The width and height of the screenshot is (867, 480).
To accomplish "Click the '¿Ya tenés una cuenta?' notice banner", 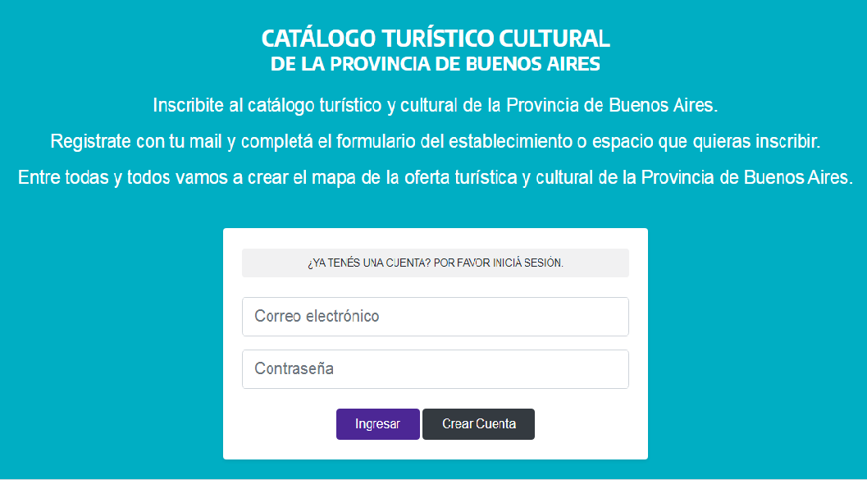I will 435,263.
